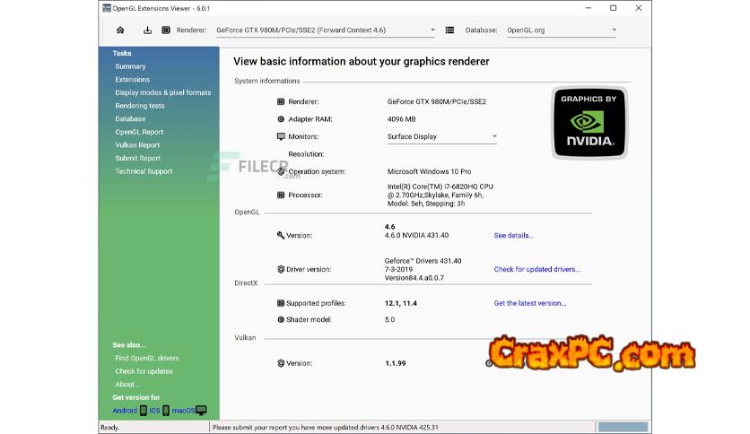Click the progress bar in the status bar

point(622,428)
